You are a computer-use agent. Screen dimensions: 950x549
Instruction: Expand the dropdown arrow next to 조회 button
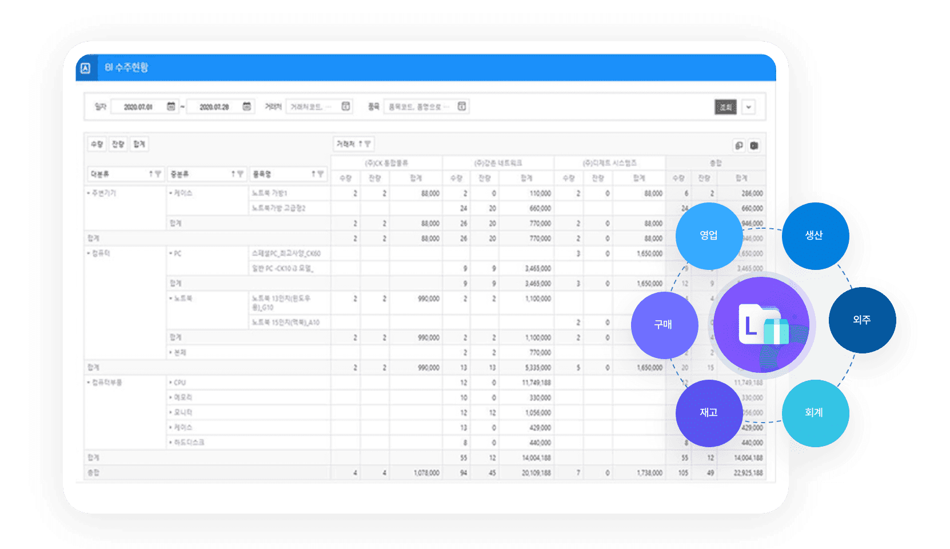tap(749, 107)
